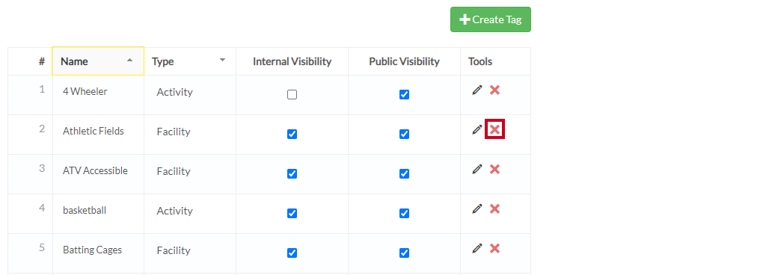Image resolution: width=766 pixels, height=275 pixels.
Task: Click the Facility type for ATV Accessible
Action: (174, 171)
